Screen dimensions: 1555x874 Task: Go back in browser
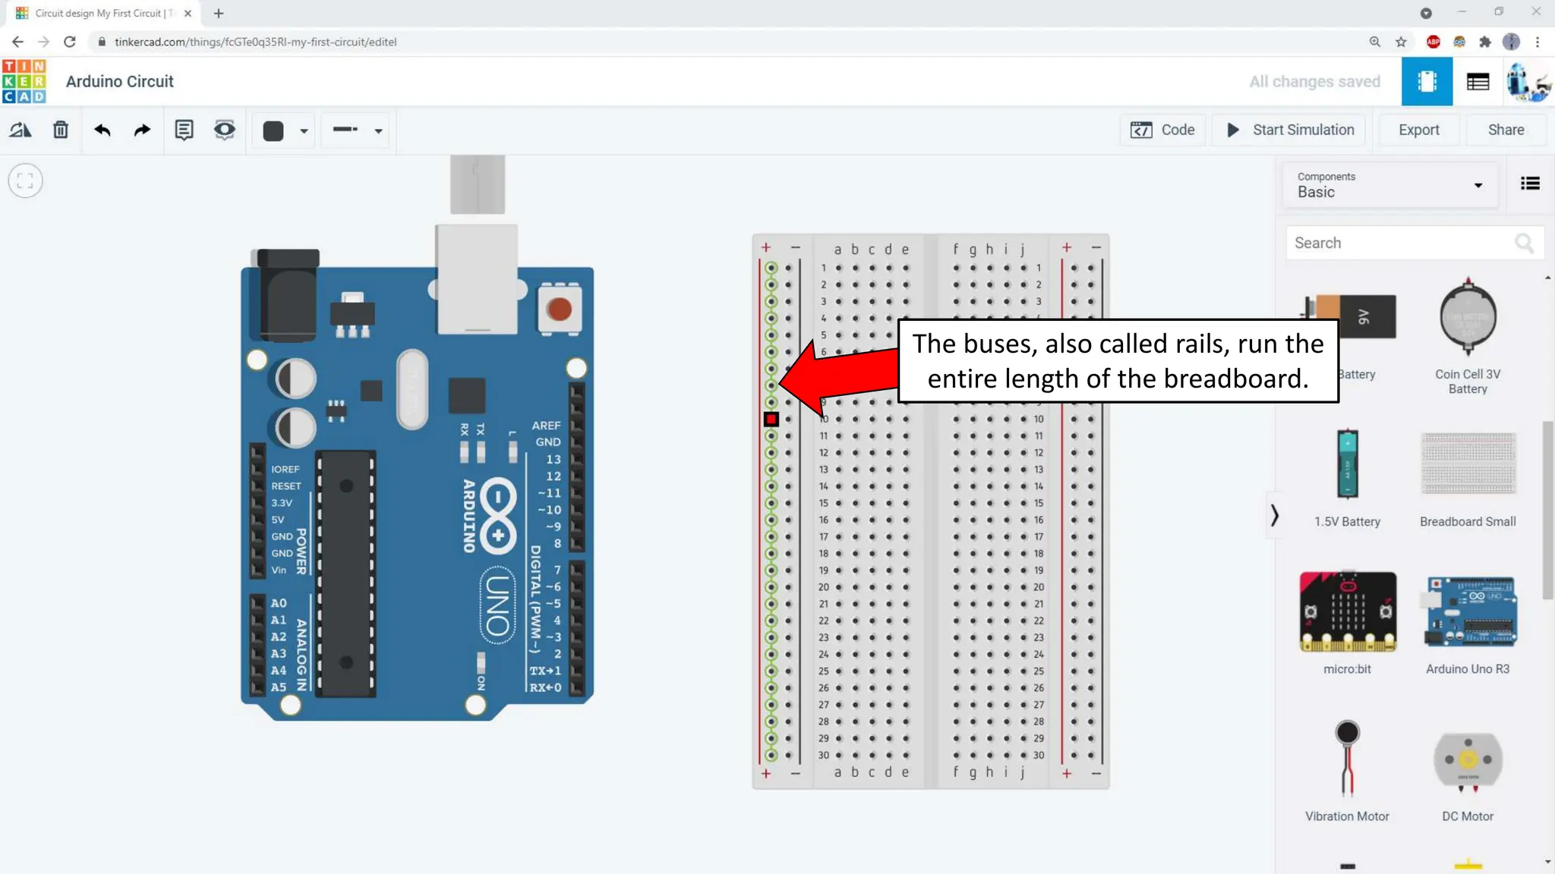(x=17, y=42)
